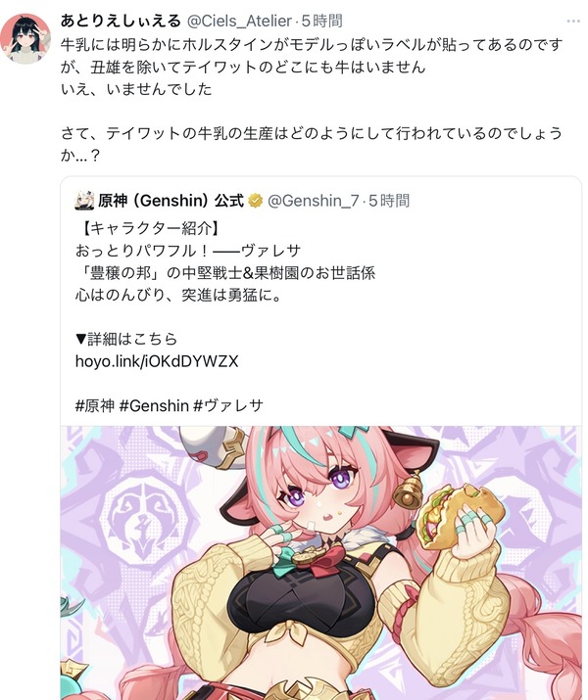This screenshot has width=588, height=700.
Task: Click the taco held in the character illustration
Action: 460,518
